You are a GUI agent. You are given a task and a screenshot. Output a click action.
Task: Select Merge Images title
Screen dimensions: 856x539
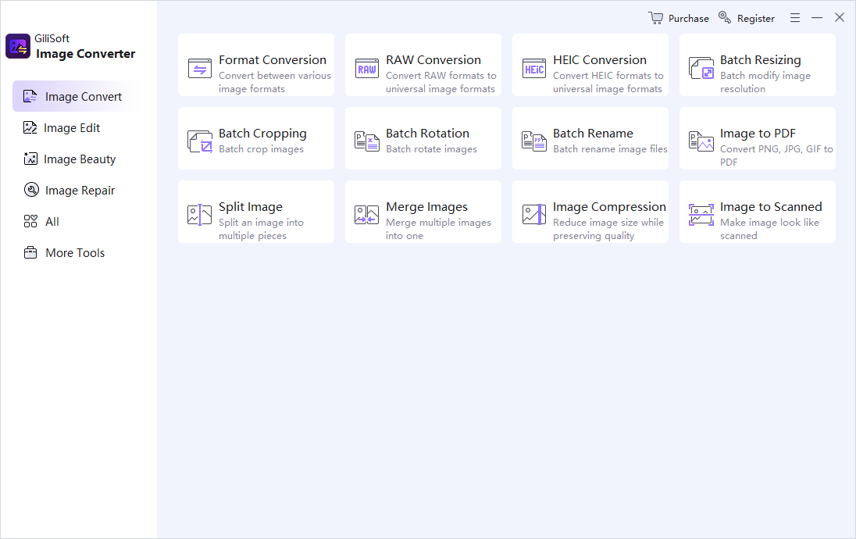click(427, 207)
